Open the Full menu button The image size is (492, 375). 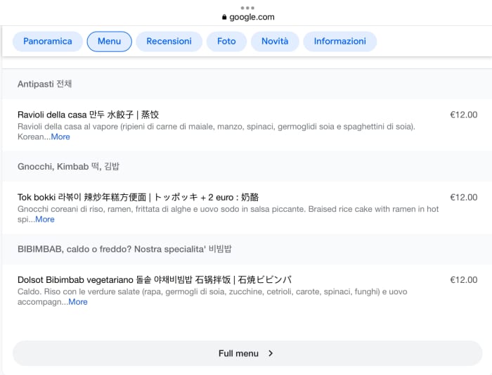(x=247, y=353)
